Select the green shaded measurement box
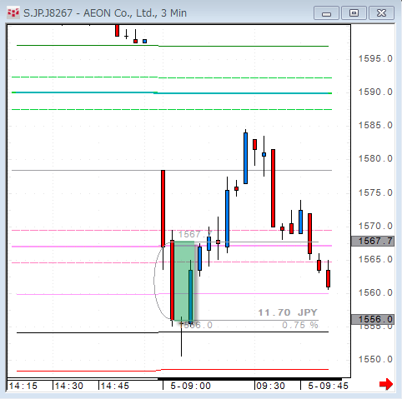 183,281
